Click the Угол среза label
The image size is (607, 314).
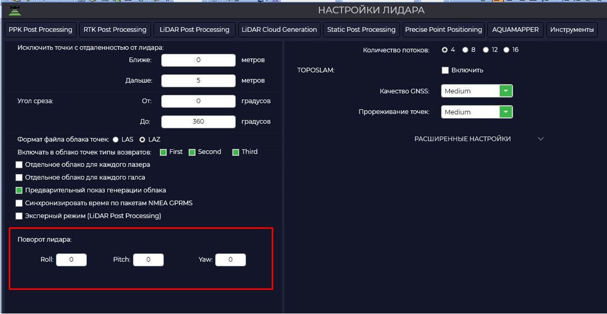(35, 102)
